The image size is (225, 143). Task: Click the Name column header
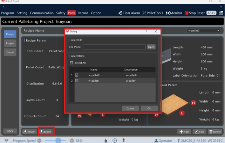point(94,70)
